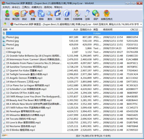The image size is (144, 139).
Task: Click the MP3 icon of 01 El Bimbo
Action: (4, 130)
